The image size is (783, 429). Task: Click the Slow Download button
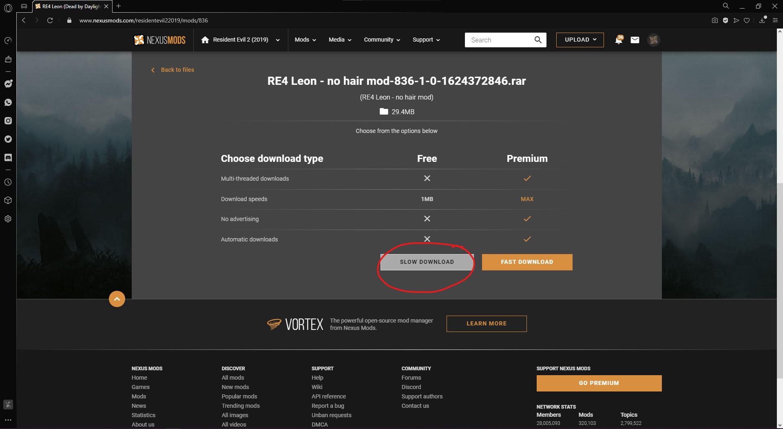pyautogui.click(x=427, y=262)
